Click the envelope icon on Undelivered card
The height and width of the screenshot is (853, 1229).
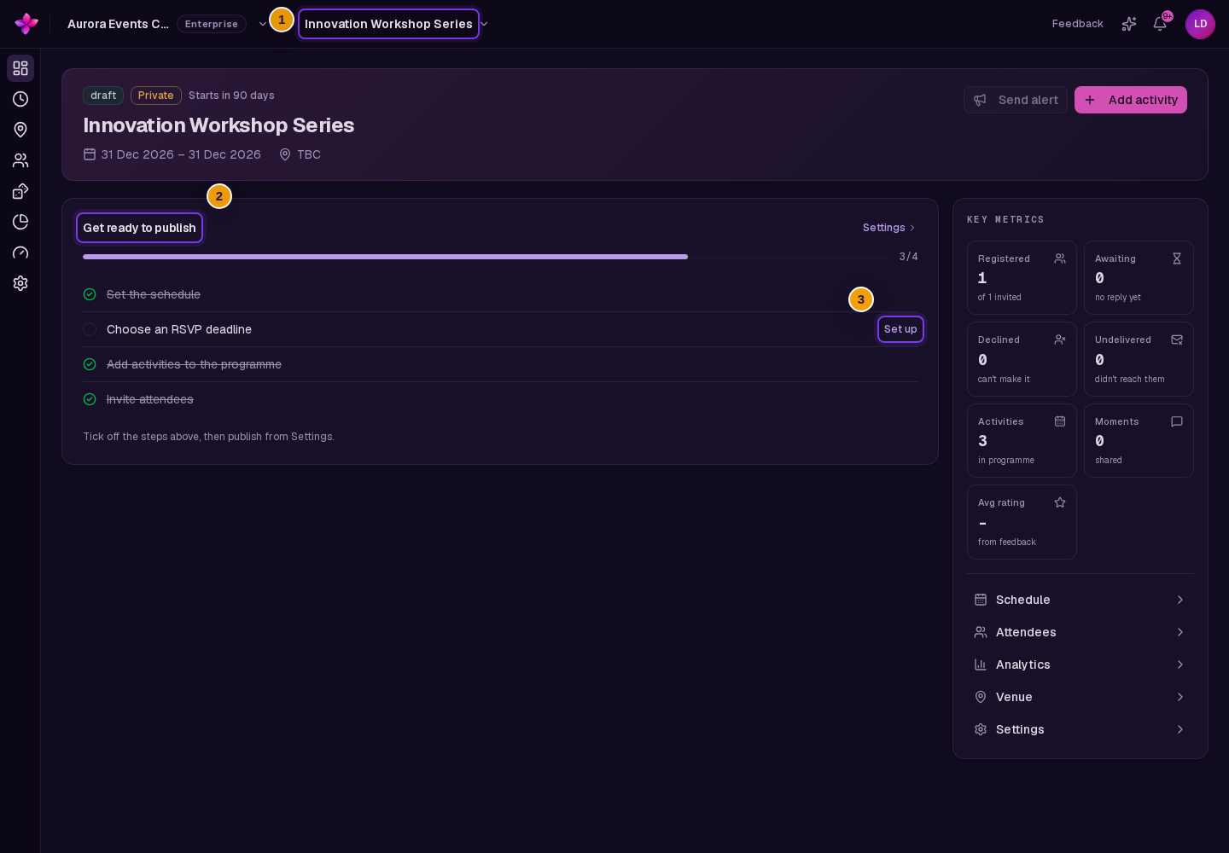1177,339
